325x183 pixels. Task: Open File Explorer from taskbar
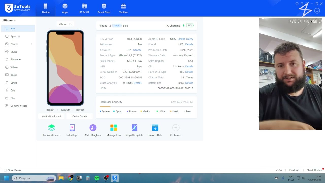61,178
